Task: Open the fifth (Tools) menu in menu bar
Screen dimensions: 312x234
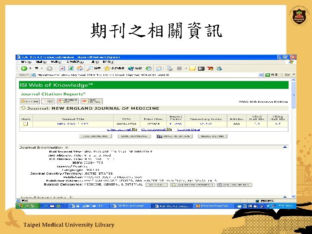Action: 95,62
